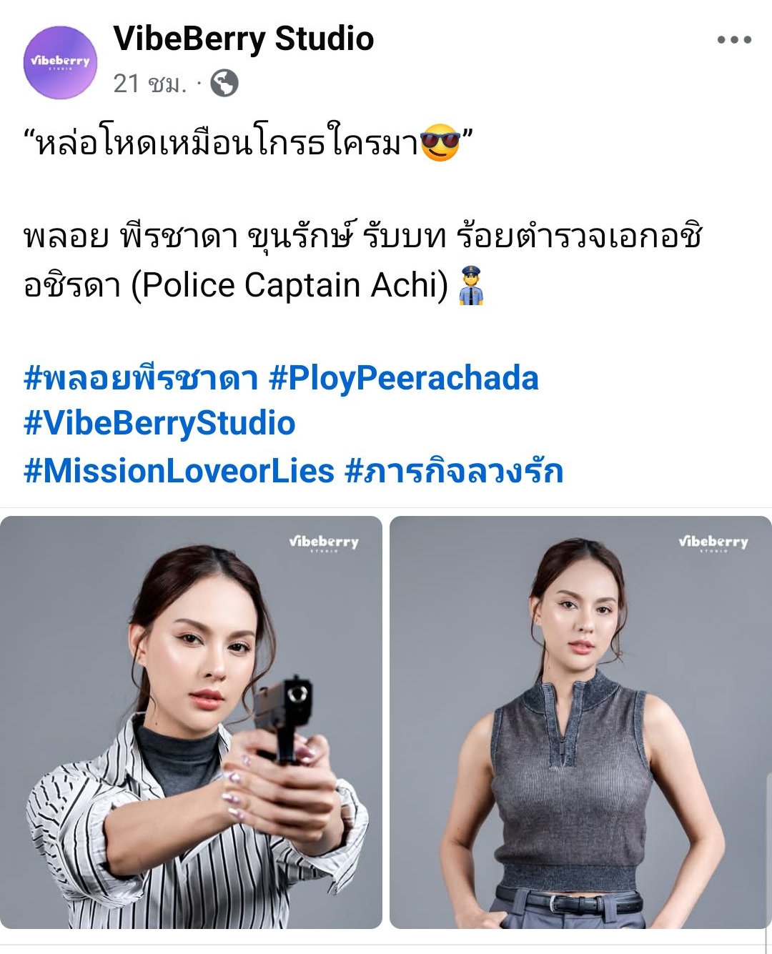
Task: Click the Vibeberry watermark on left photo
Action: 324,543
